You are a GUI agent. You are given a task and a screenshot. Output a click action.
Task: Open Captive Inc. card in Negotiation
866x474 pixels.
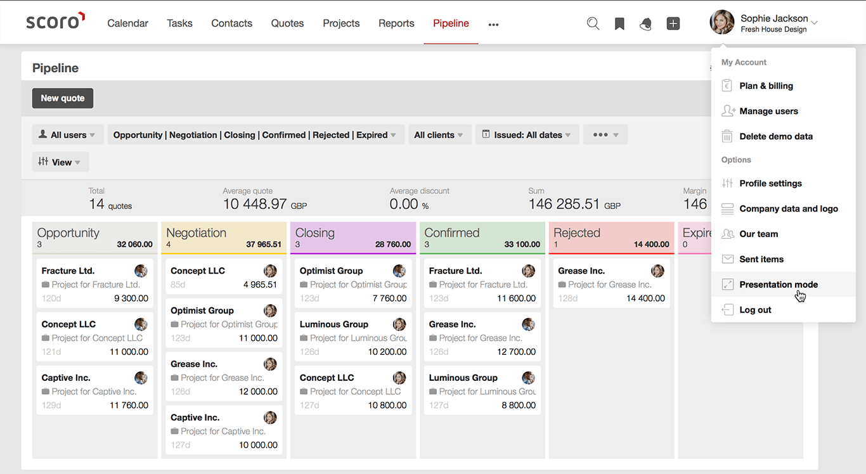point(224,430)
